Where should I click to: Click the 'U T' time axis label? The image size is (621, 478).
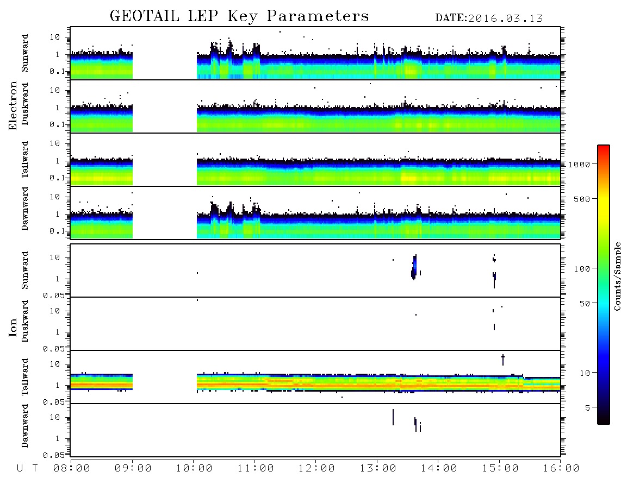[x=27, y=468]
